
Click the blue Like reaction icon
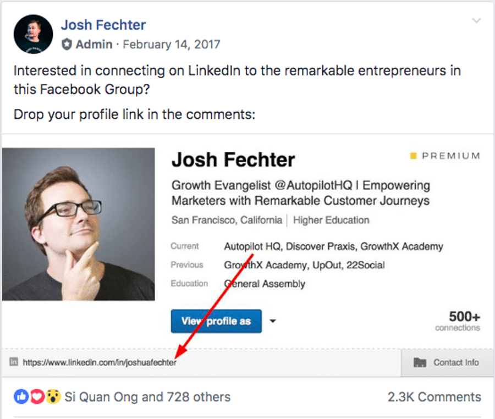(x=21, y=396)
